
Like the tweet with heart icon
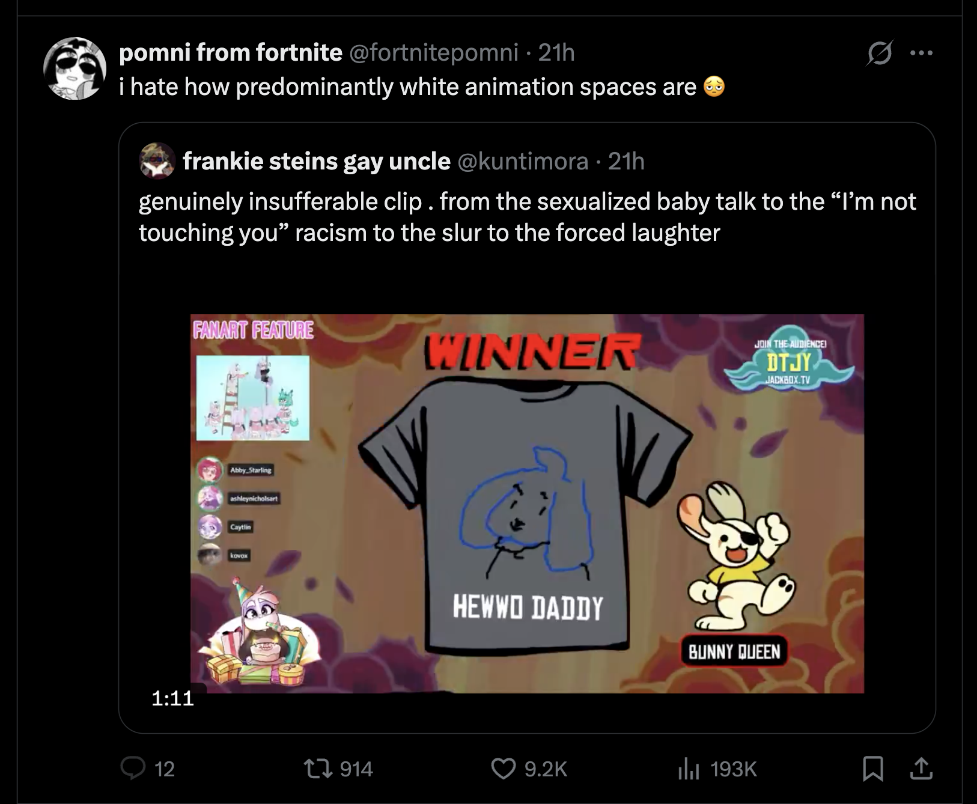click(x=504, y=769)
